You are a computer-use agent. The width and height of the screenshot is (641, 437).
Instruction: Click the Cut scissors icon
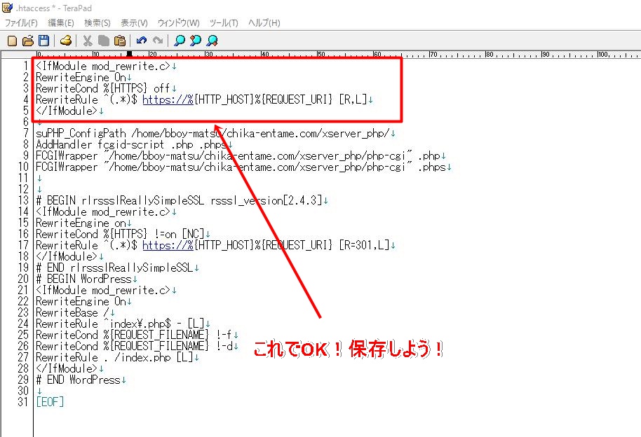(x=88, y=41)
